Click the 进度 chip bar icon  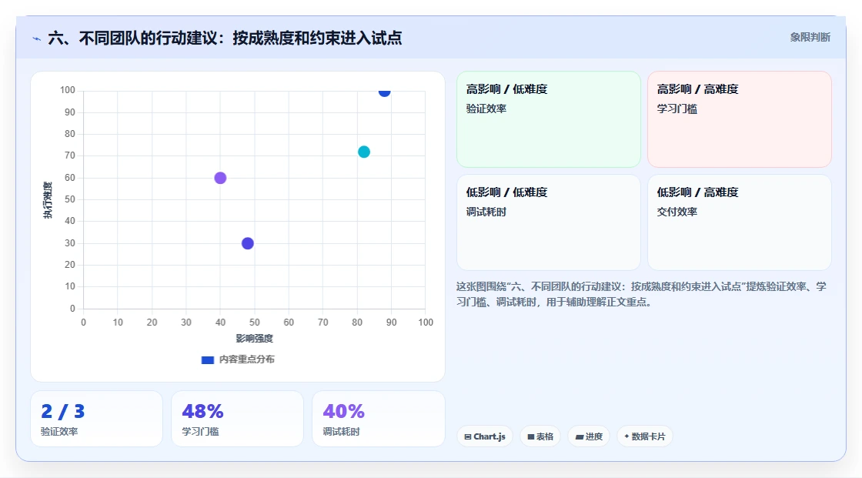[x=579, y=437]
